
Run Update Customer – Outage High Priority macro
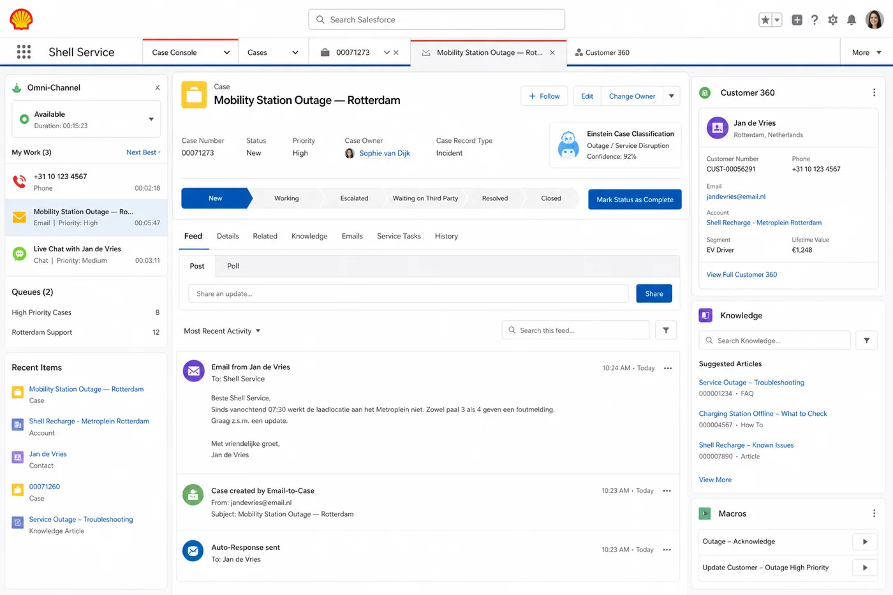click(x=865, y=568)
